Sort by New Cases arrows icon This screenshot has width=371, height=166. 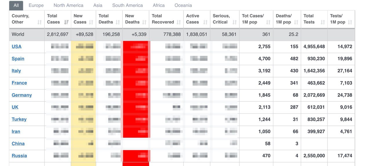[91, 22]
